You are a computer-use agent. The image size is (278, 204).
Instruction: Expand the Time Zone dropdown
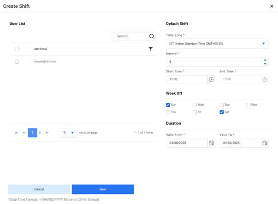coord(263,44)
